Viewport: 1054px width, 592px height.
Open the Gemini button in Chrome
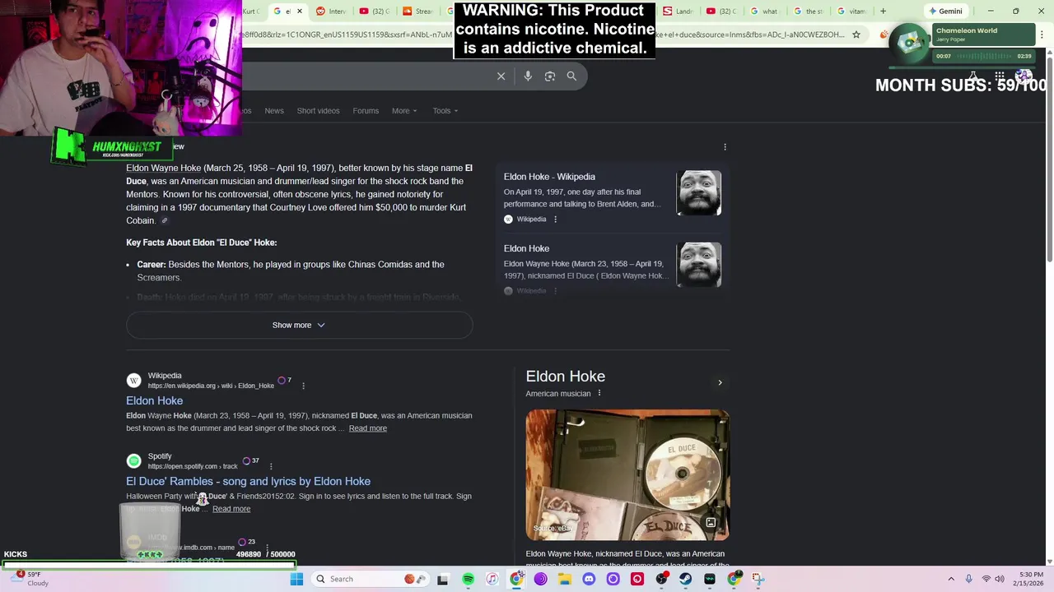click(x=945, y=12)
